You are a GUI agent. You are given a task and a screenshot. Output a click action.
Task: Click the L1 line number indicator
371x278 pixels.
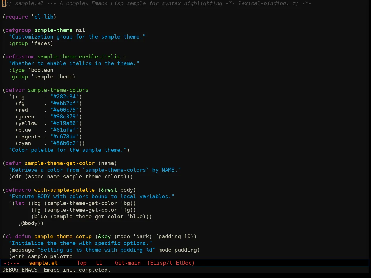pos(99,263)
